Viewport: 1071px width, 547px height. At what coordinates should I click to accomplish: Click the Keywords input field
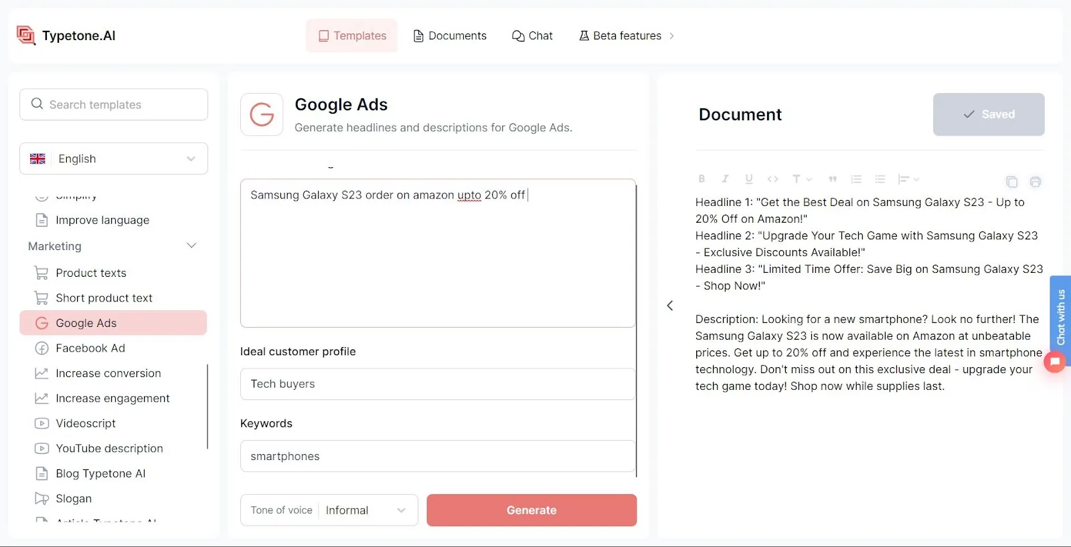coord(438,456)
